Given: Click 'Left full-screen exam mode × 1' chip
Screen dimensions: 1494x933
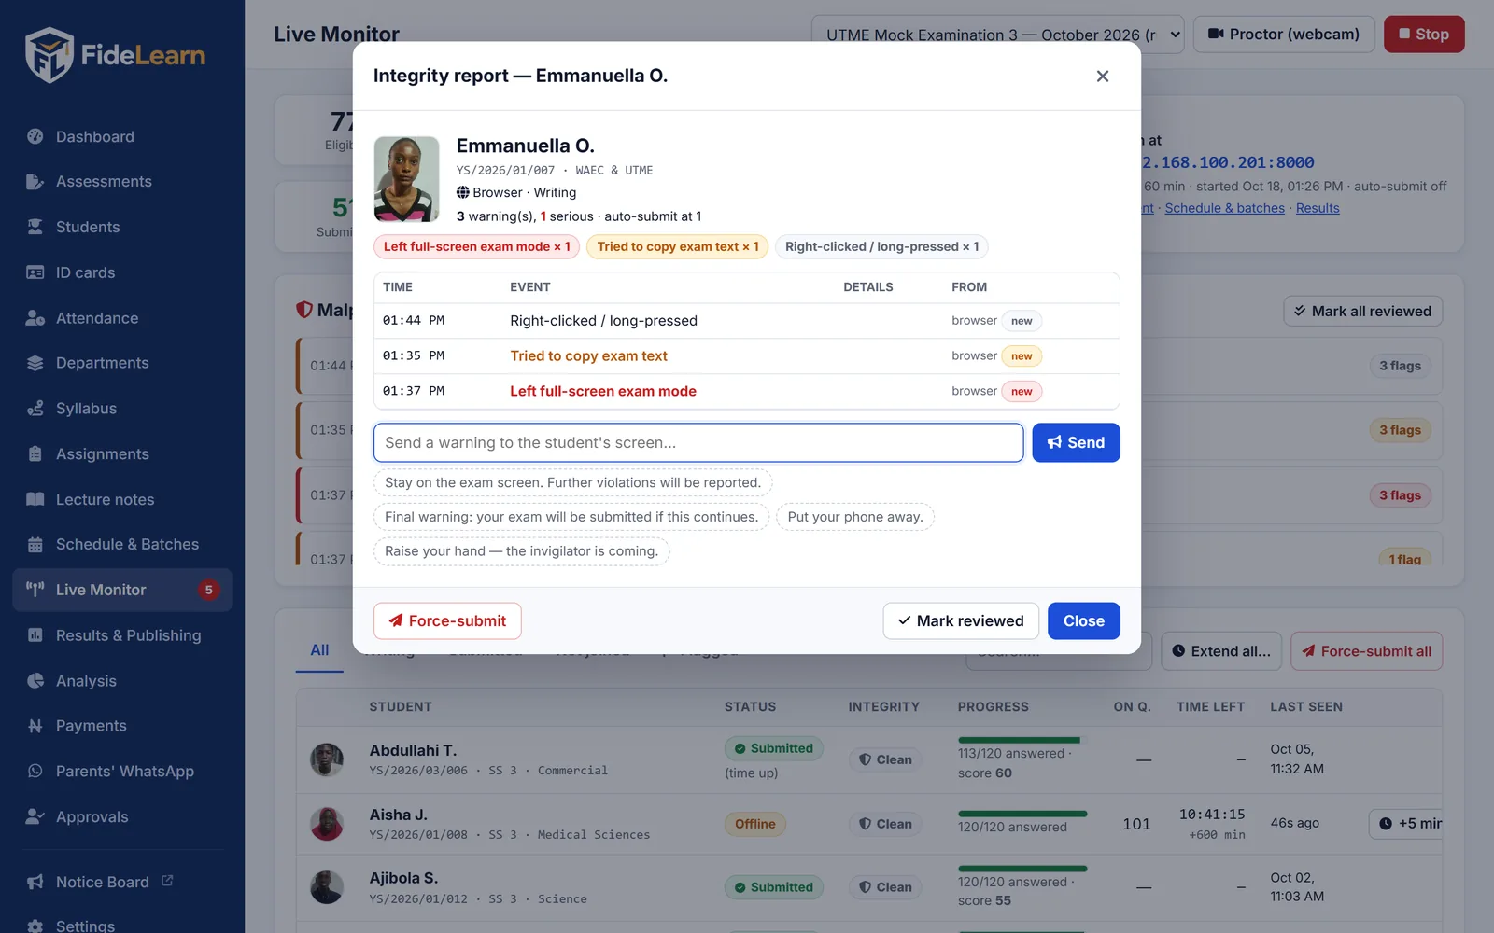Looking at the screenshot, I should coord(477,247).
